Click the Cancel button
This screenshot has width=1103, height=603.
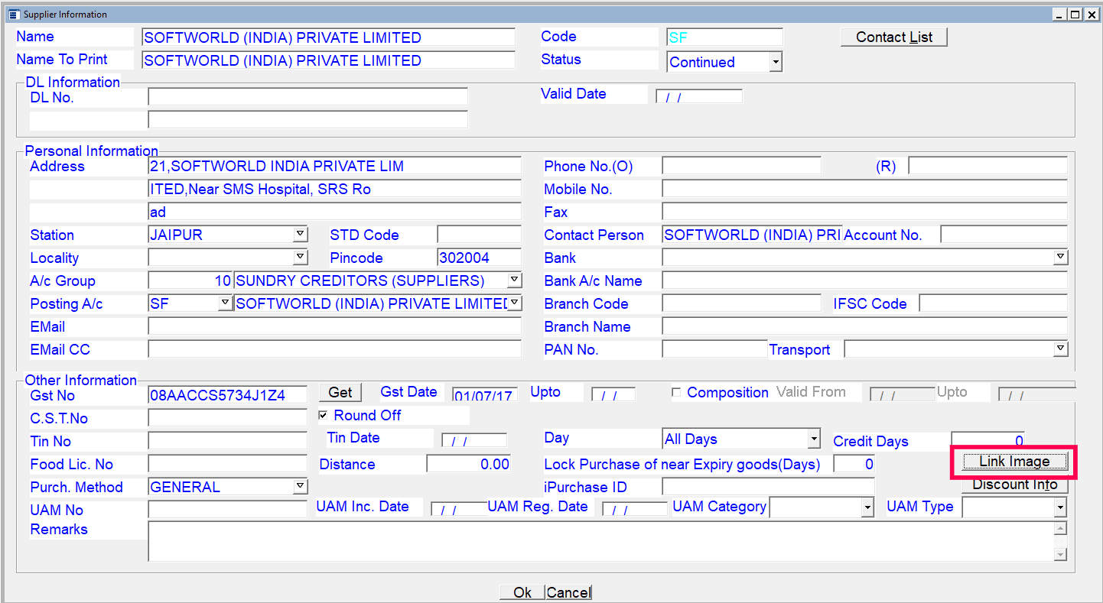568,592
